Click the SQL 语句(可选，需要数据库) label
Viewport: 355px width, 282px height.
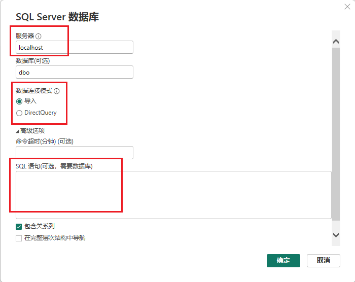tap(54, 166)
